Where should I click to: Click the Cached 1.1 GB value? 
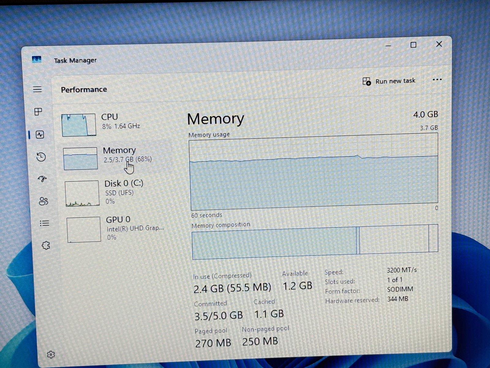pyautogui.click(x=269, y=314)
